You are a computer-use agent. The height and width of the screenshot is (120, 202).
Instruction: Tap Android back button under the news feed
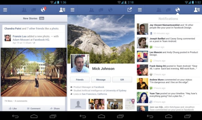point(15,116)
